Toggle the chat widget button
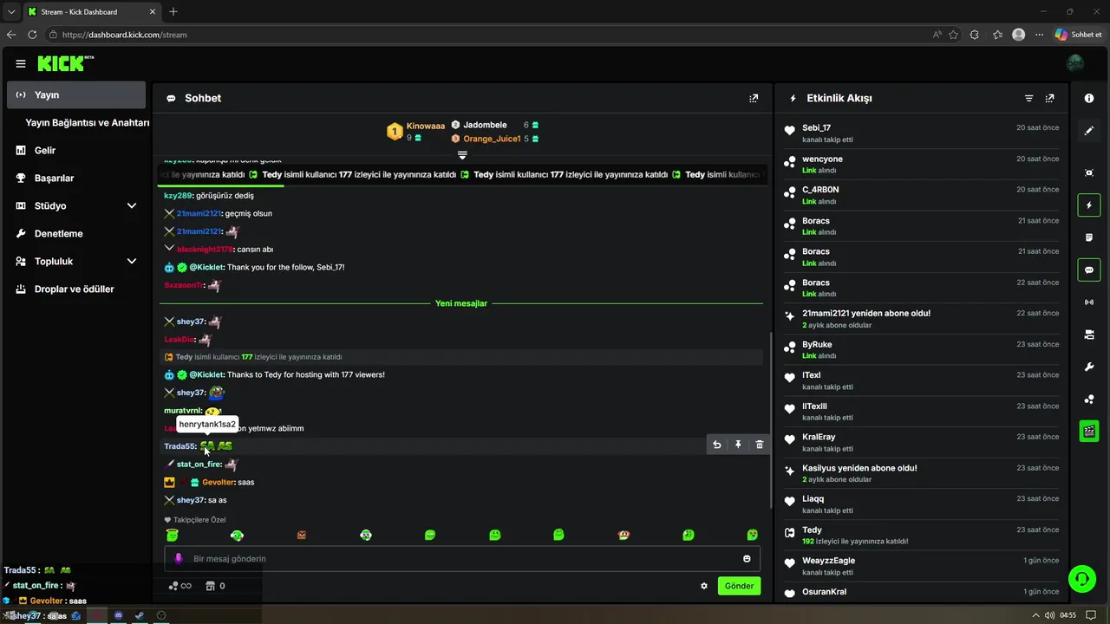1110x624 pixels. [x=1089, y=270]
